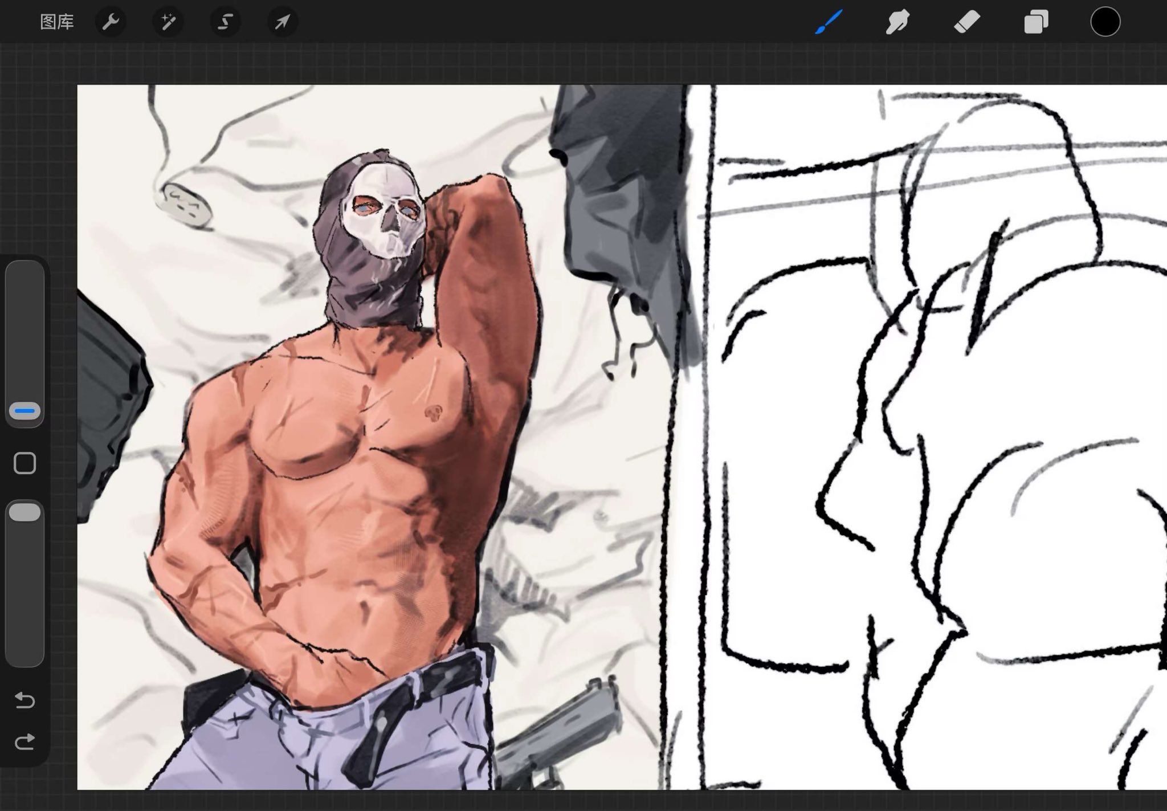1167x811 pixels.
Task: Select the Brush tool
Action: click(829, 22)
